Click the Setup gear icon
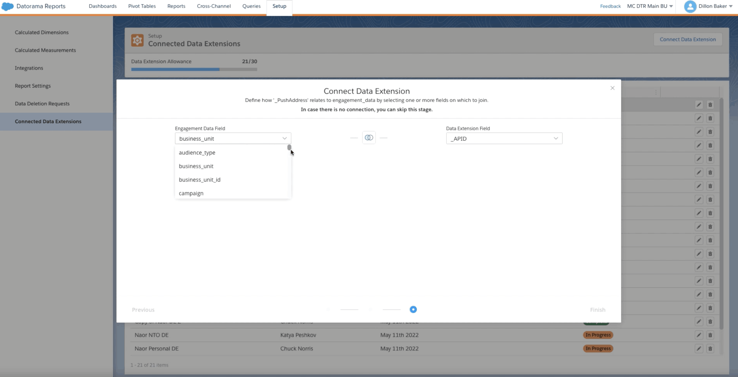The width and height of the screenshot is (738, 377). tap(137, 40)
